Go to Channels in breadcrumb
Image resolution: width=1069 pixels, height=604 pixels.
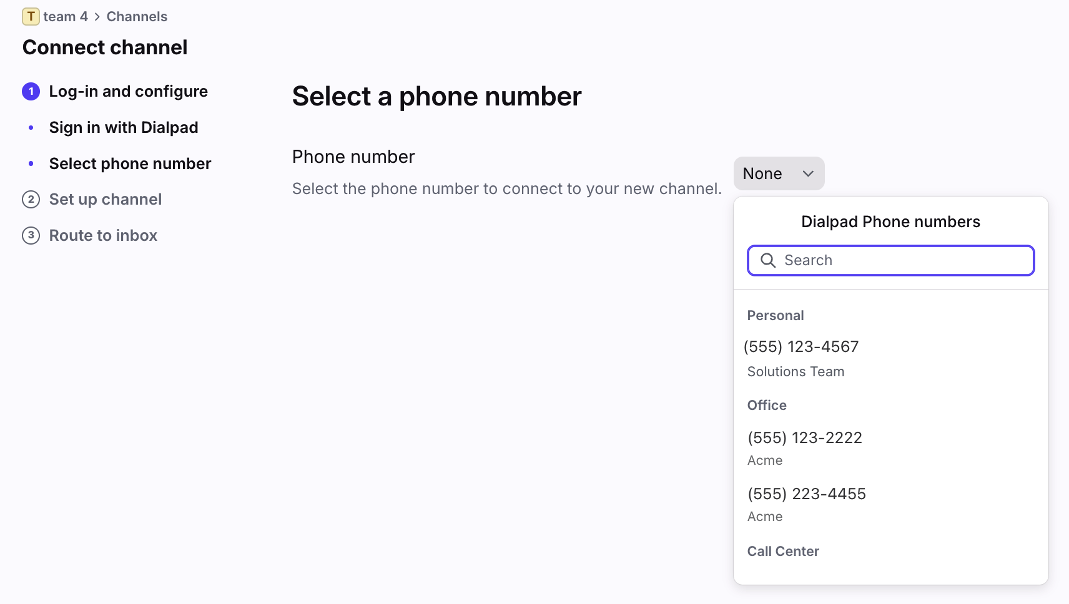pyautogui.click(x=137, y=17)
